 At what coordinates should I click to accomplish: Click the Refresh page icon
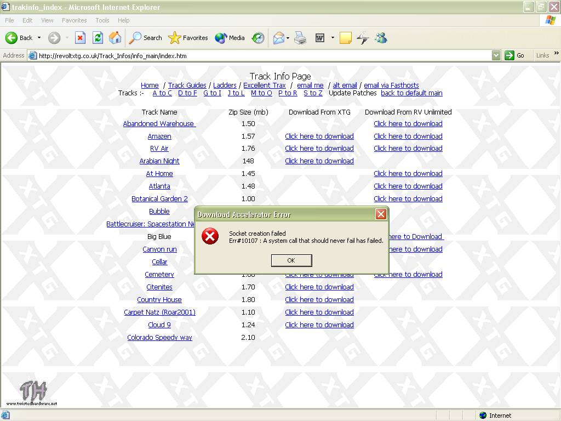click(98, 38)
